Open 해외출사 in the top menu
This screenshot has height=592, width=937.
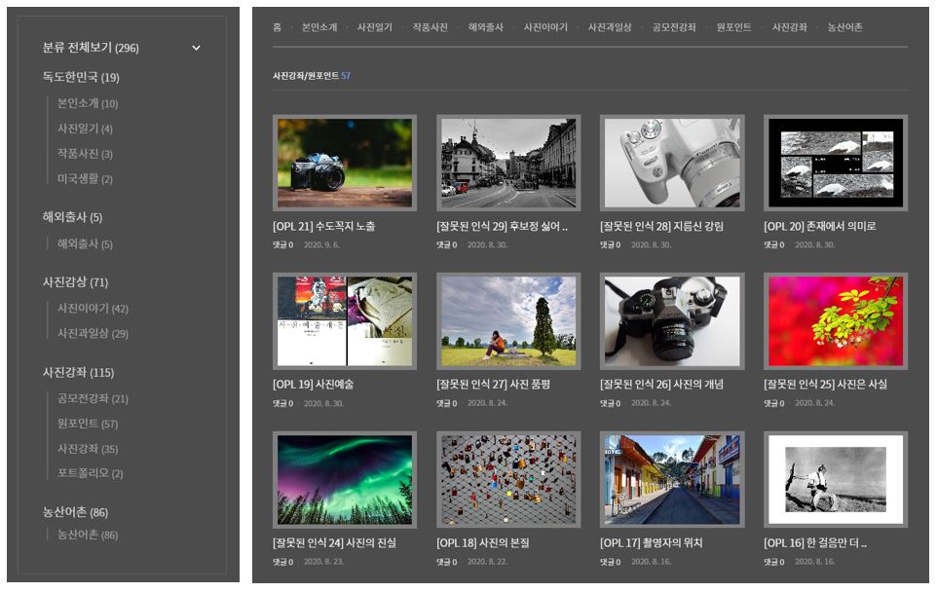click(x=485, y=27)
